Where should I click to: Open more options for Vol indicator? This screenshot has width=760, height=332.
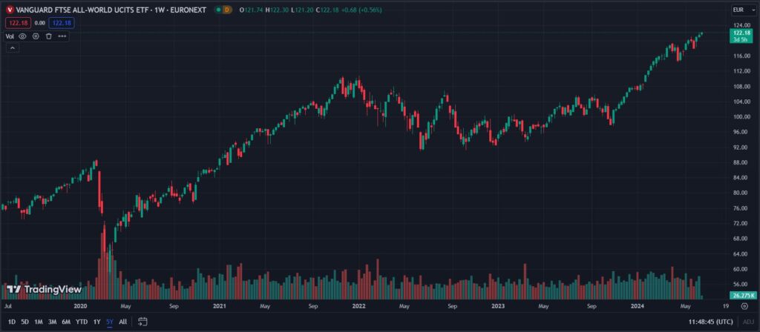[62, 36]
